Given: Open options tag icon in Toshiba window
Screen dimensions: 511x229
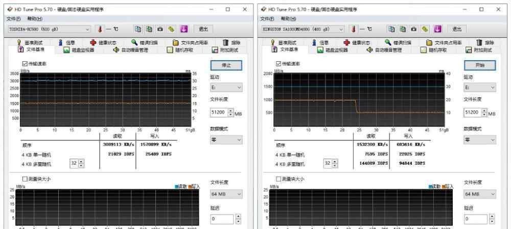Looking at the screenshot, I should tap(171, 29).
